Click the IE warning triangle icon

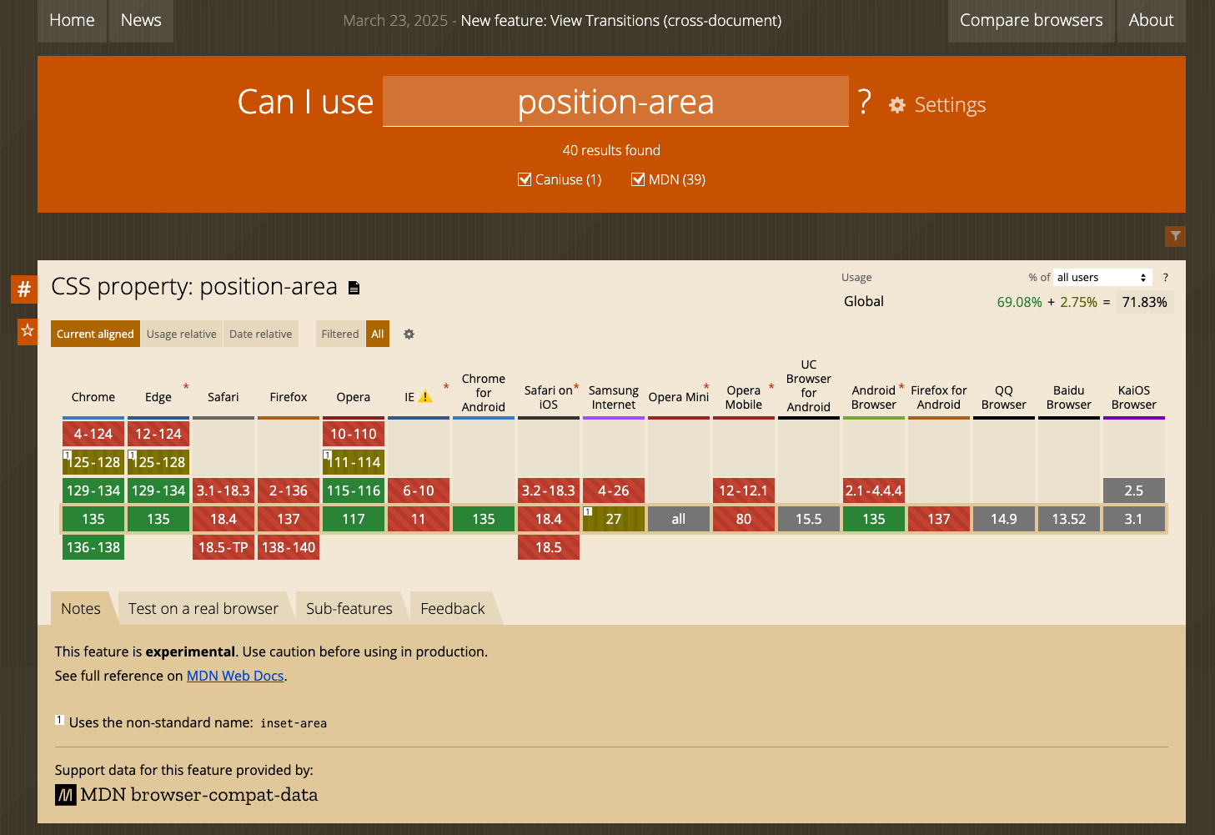coord(425,397)
